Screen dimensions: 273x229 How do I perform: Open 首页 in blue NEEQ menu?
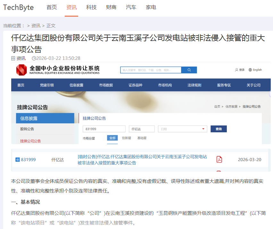21,85
